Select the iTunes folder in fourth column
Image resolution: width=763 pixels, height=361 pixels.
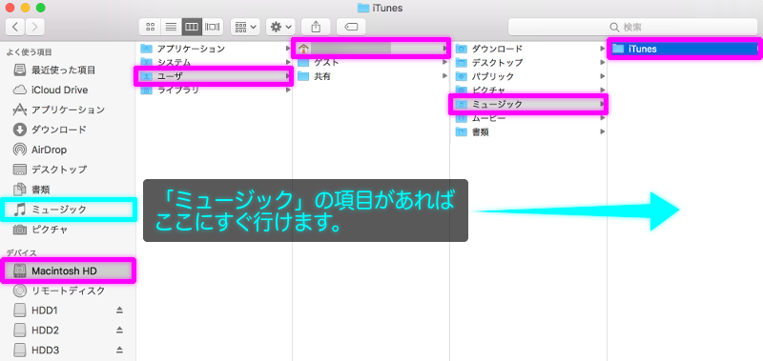[x=684, y=49]
